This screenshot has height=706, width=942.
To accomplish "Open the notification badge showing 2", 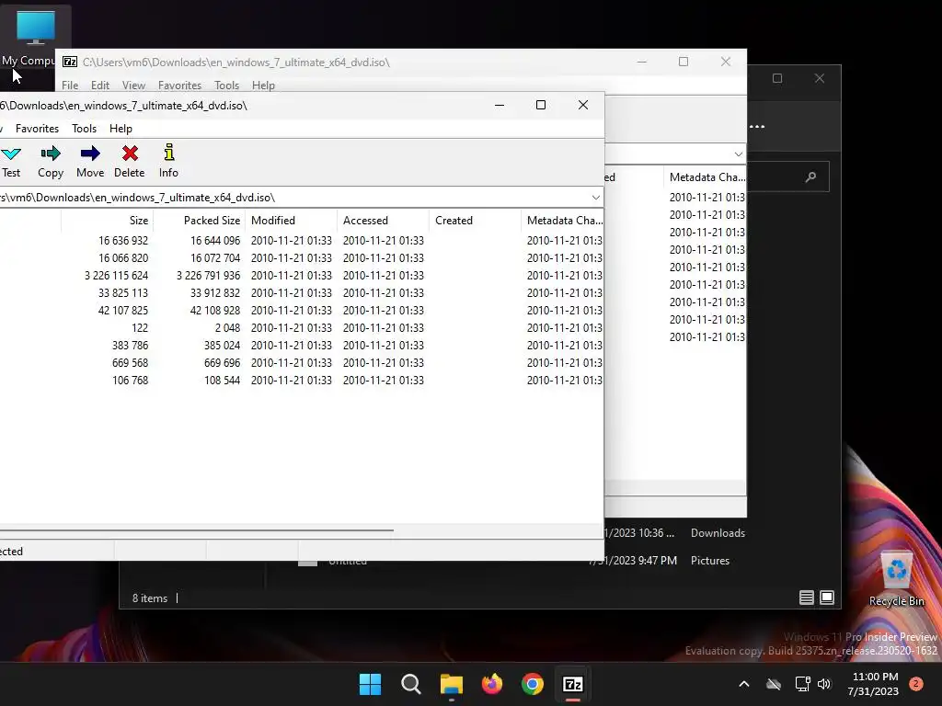I will coord(916,684).
